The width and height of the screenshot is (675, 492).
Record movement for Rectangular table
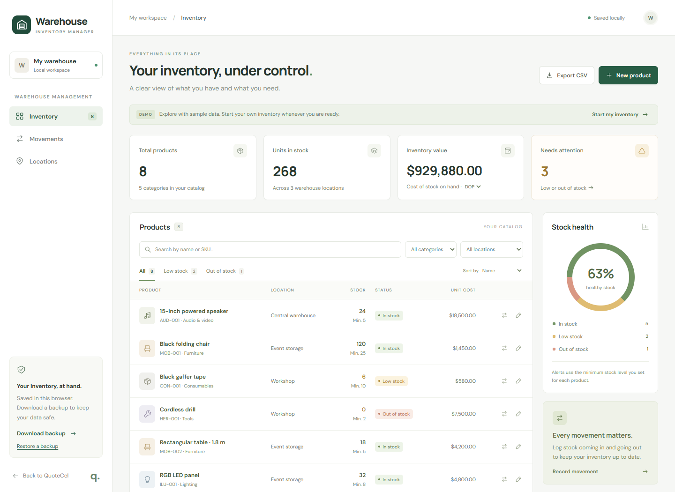click(504, 447)
